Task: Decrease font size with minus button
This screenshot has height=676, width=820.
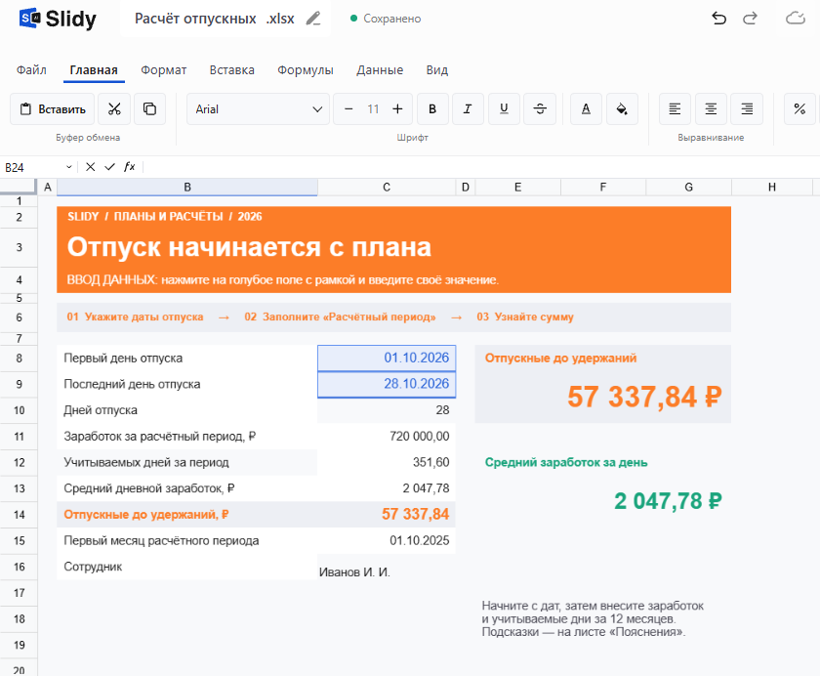Action: click(348, 108)
